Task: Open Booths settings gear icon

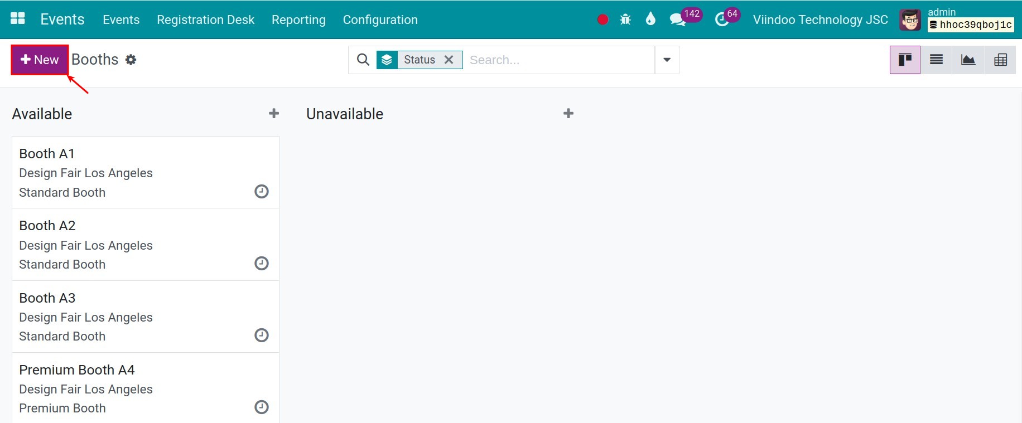Action: (131, 60)
